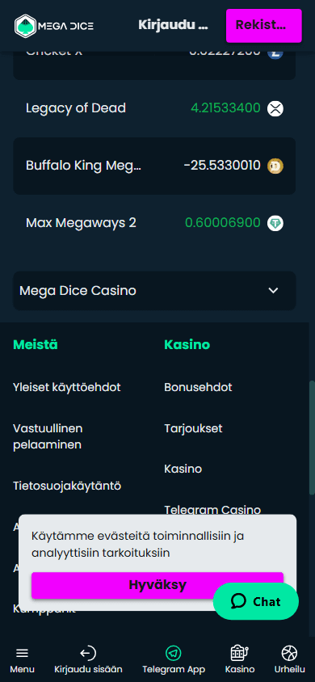The image size is (315, 682).
Task: Click the Rekist... registration button
Action: (x=264, y=26)
